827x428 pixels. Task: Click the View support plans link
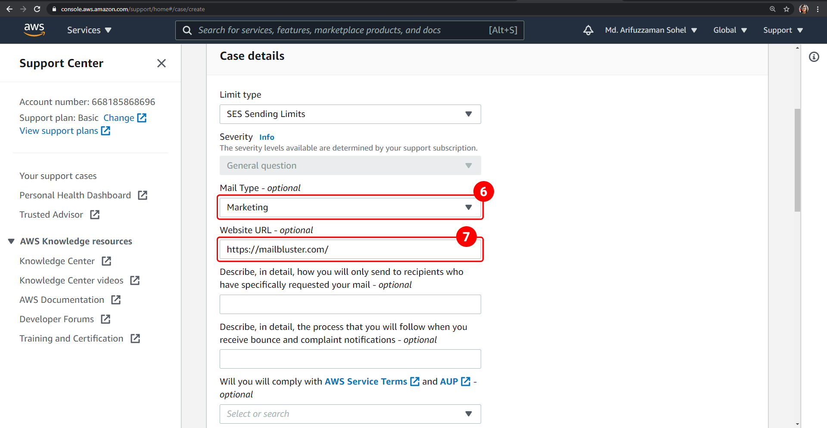[59, 130]
